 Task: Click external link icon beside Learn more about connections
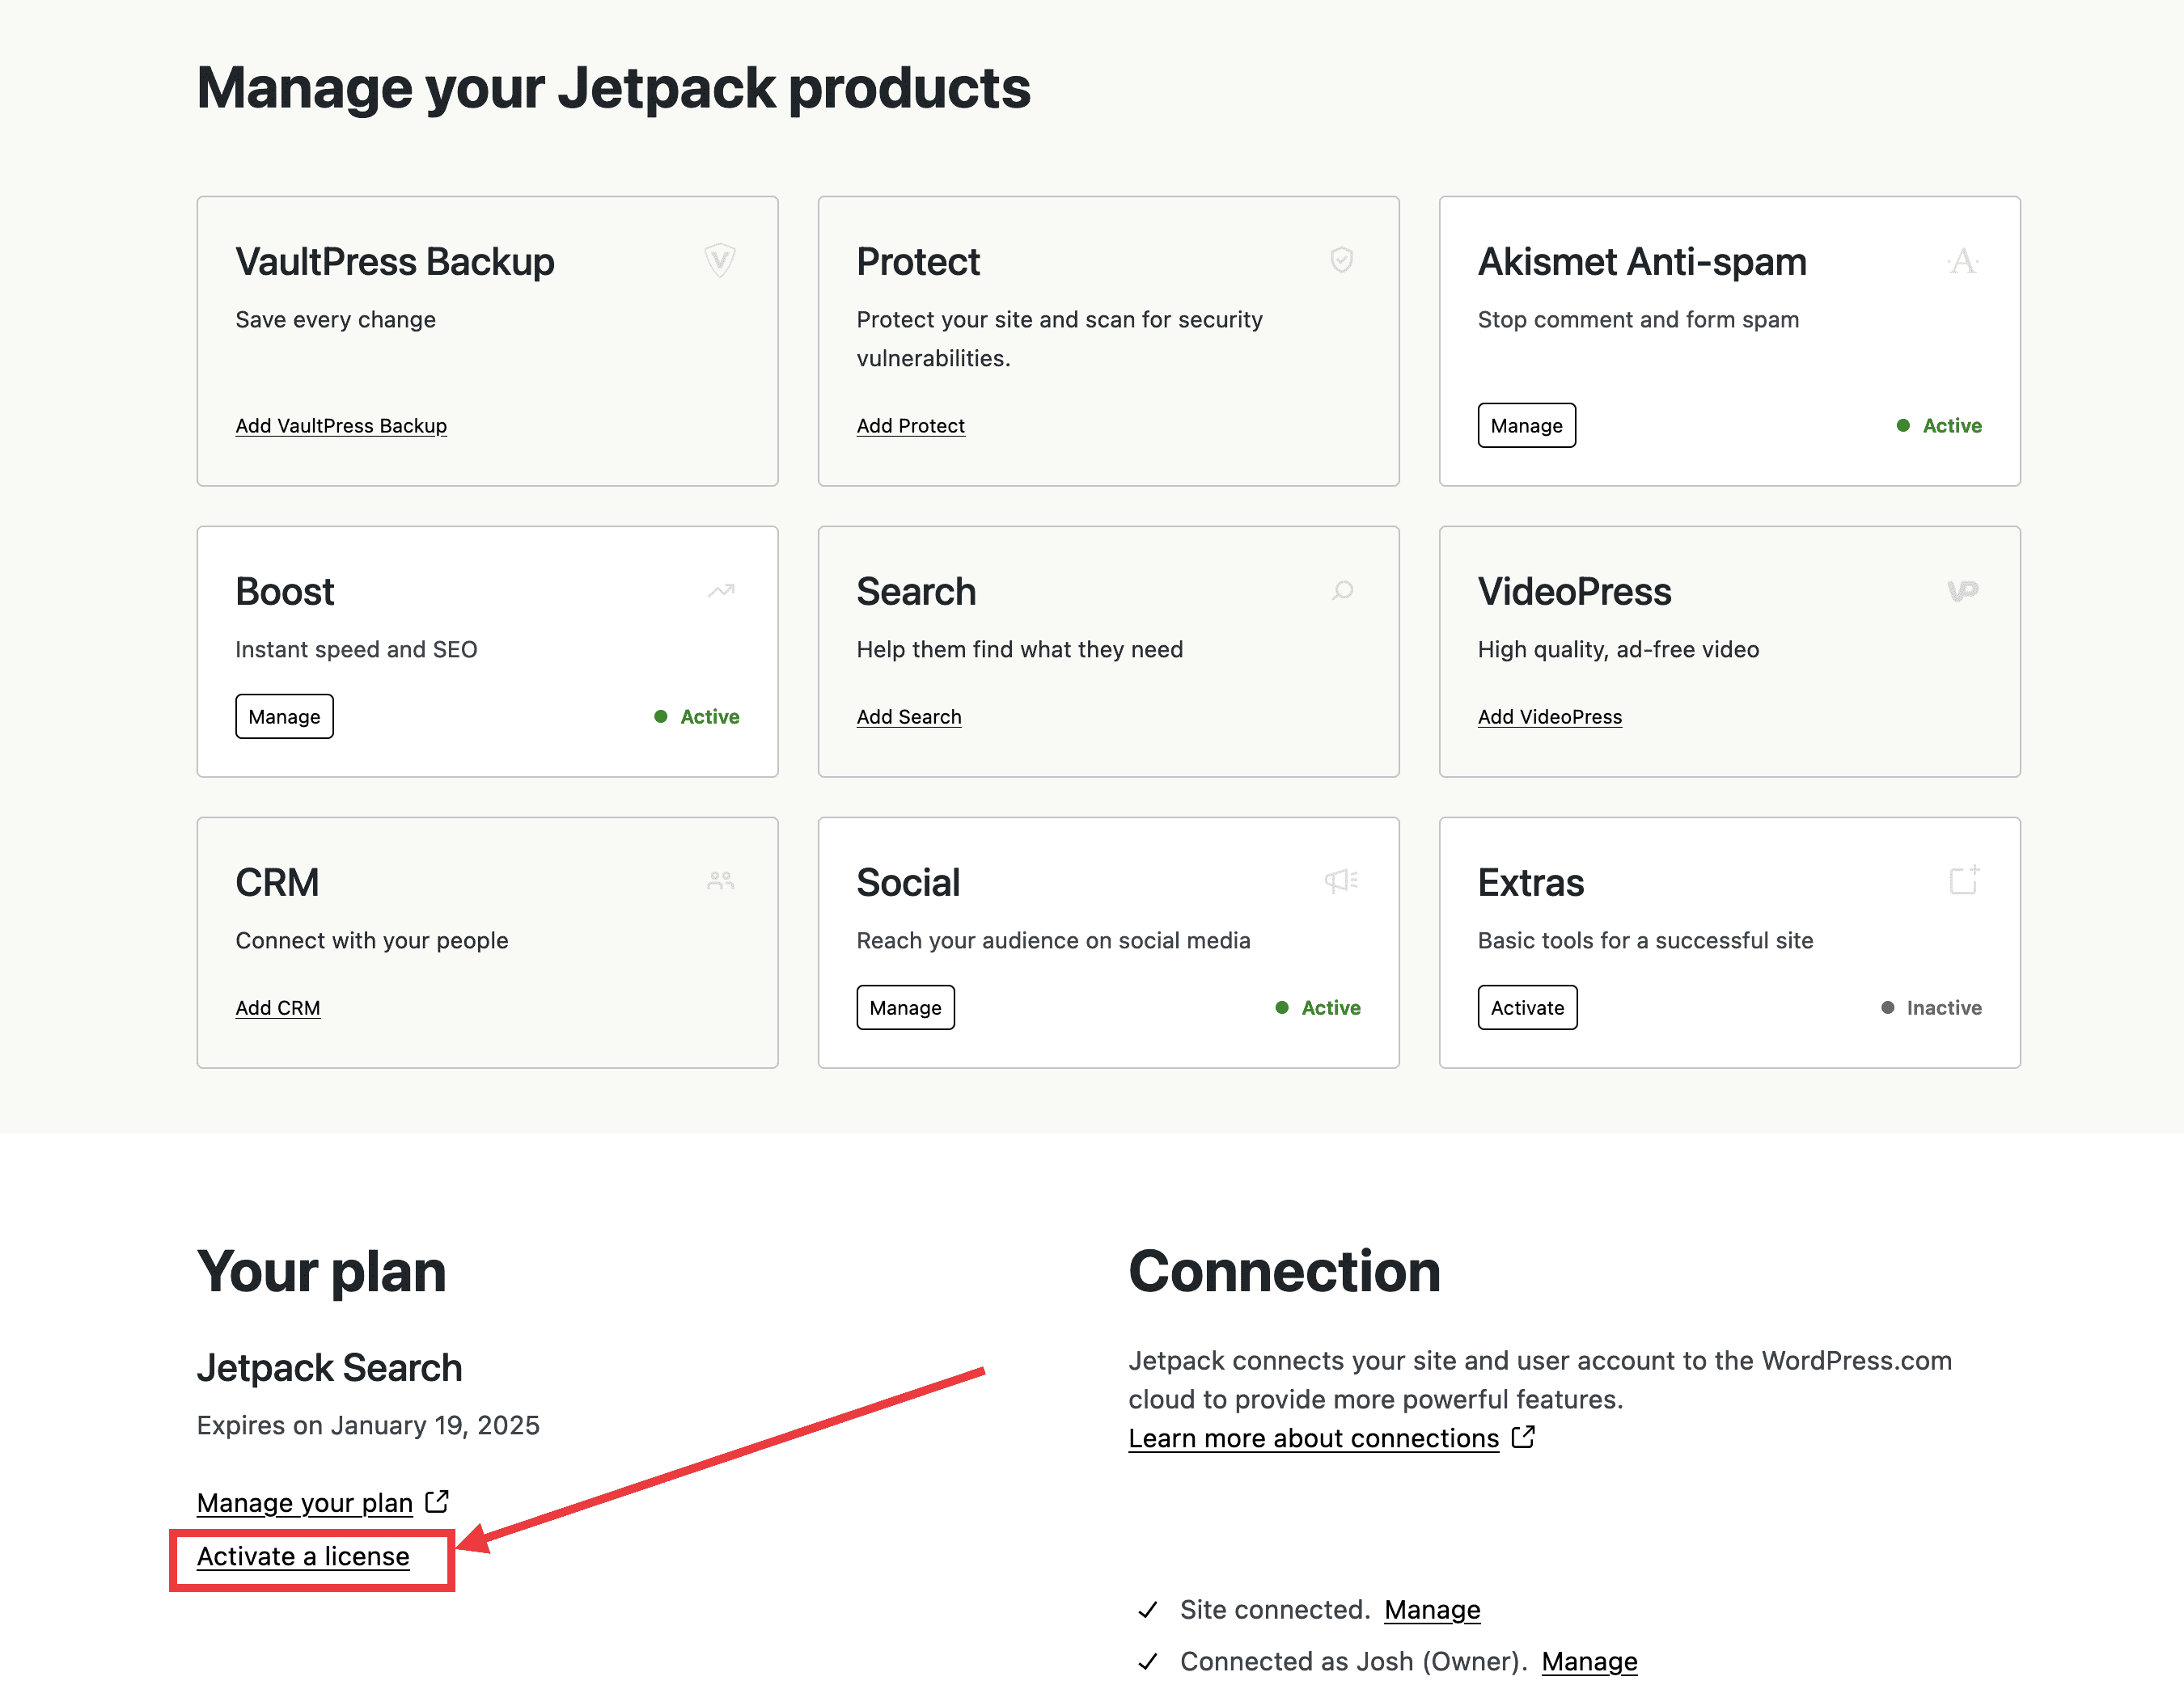(x=1523, y=1436)
